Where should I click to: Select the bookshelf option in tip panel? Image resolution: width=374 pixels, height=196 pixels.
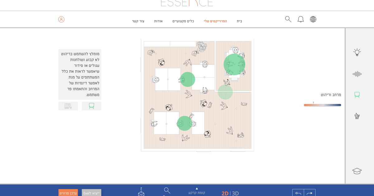(68, 106)
